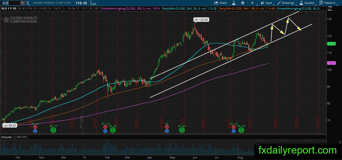Click the 115.10 last price in the header
This screenshot has height=160, width=342.
(x=81, y=3)
